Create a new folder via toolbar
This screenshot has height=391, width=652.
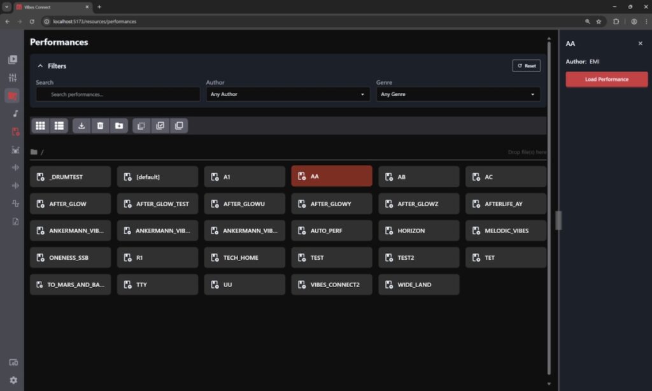(119, 126)
